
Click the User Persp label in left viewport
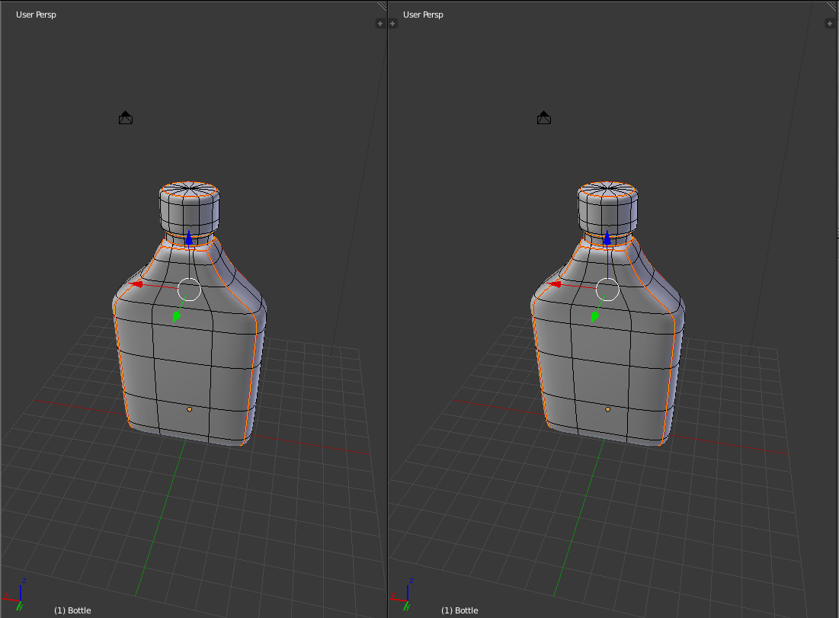click(x=34, y=14)
